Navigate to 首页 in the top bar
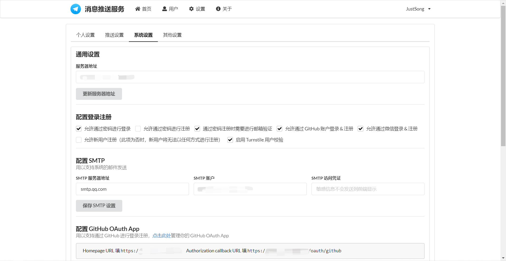 click(x=147, y=9)
